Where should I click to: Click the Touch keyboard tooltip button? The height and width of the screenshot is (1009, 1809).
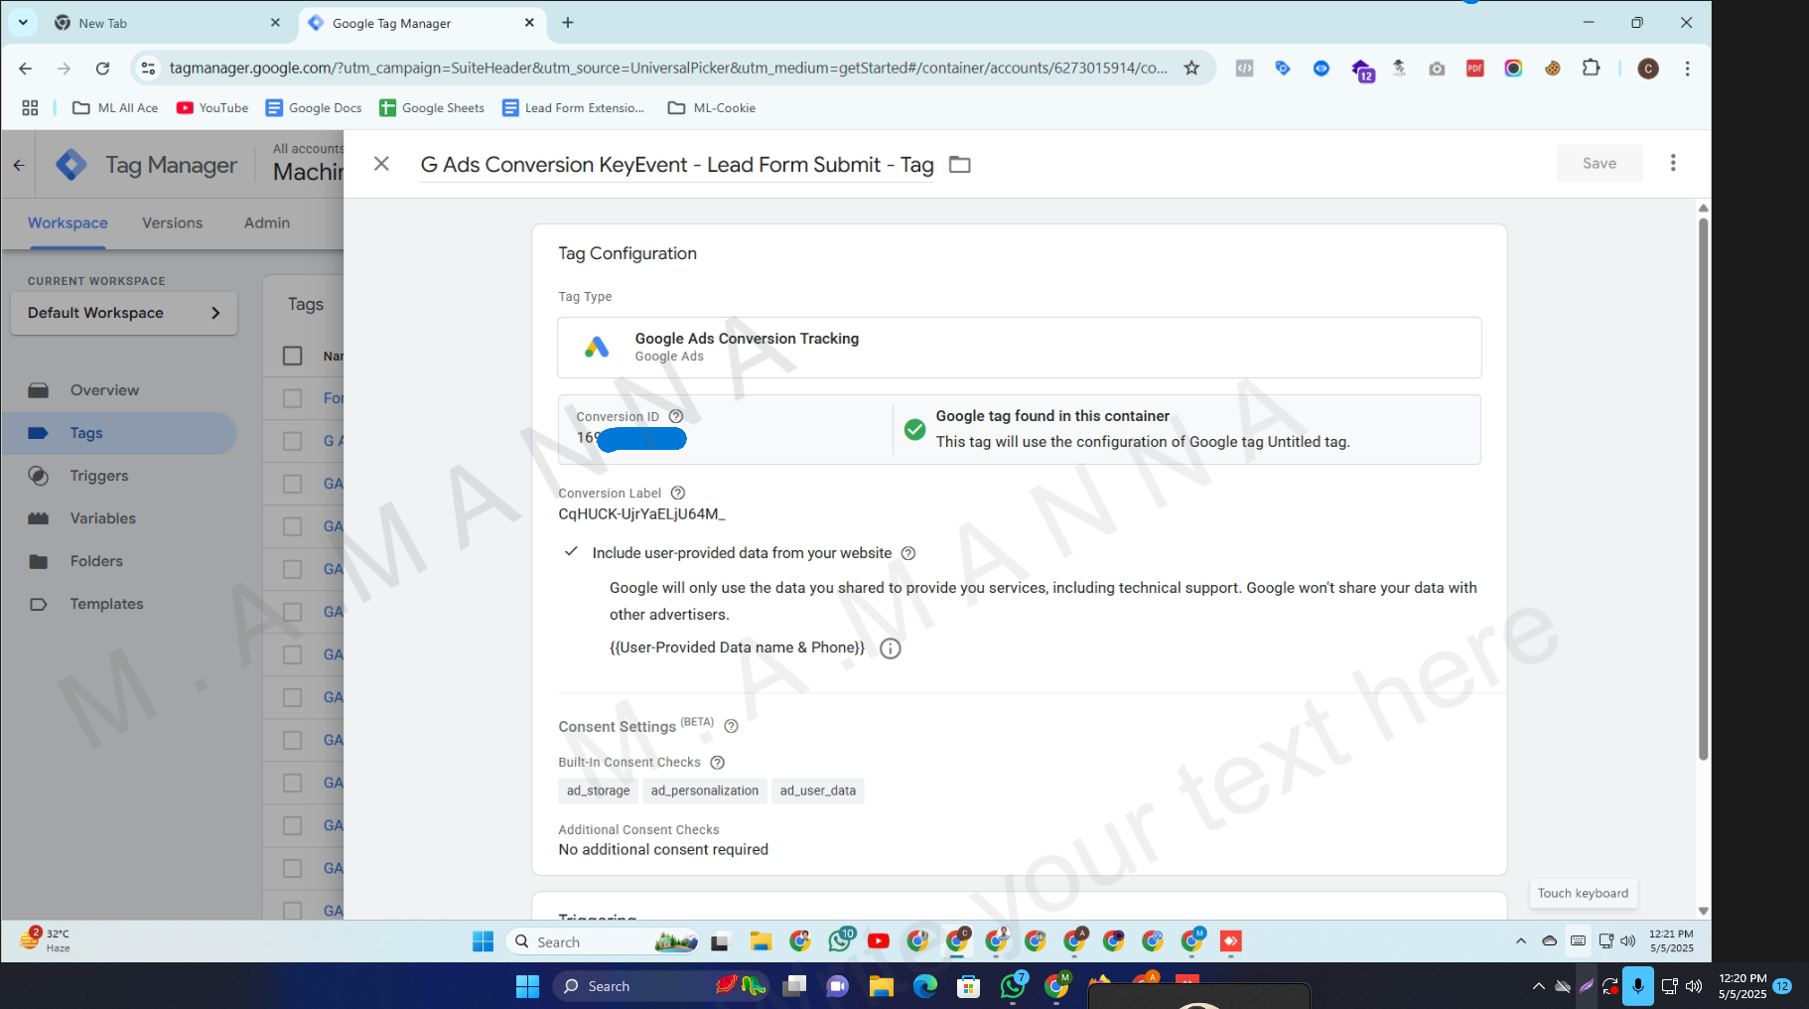[x=1583, y=893]
